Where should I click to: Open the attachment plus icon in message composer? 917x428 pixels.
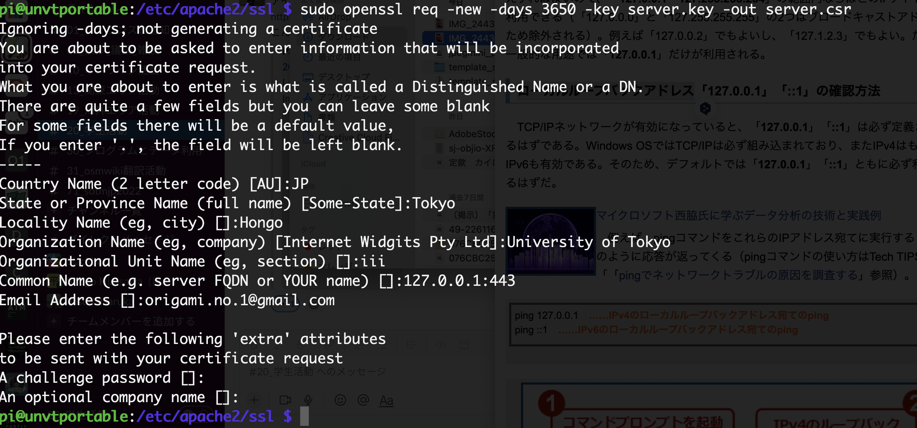254,400
